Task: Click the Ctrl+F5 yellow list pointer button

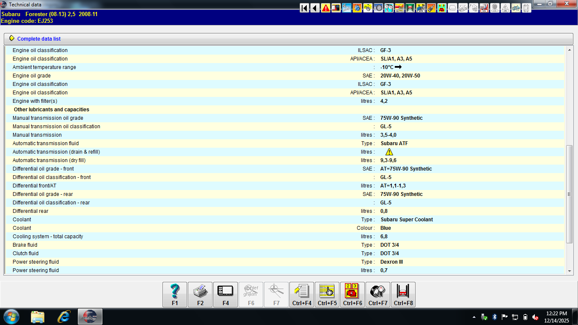Action: coord(327,295)
